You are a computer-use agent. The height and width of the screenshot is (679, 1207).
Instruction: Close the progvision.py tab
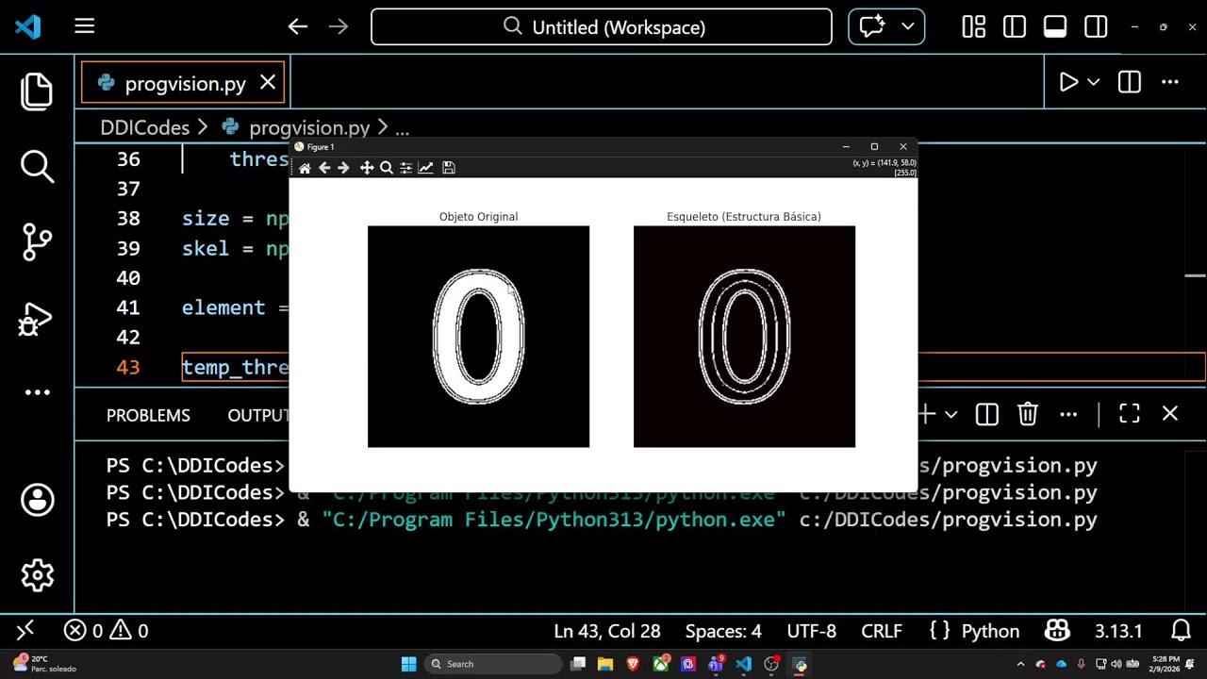click(x=268, y=83)
